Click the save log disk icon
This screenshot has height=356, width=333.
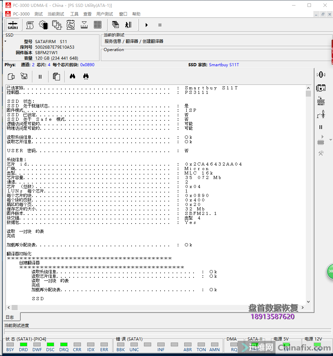tap(24, 76)
